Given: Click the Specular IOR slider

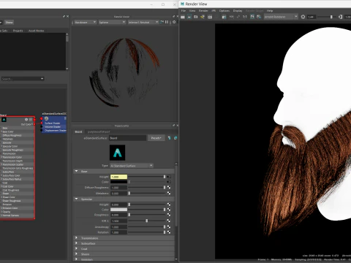Looking at the screenshot, I should tap(147, 221).
